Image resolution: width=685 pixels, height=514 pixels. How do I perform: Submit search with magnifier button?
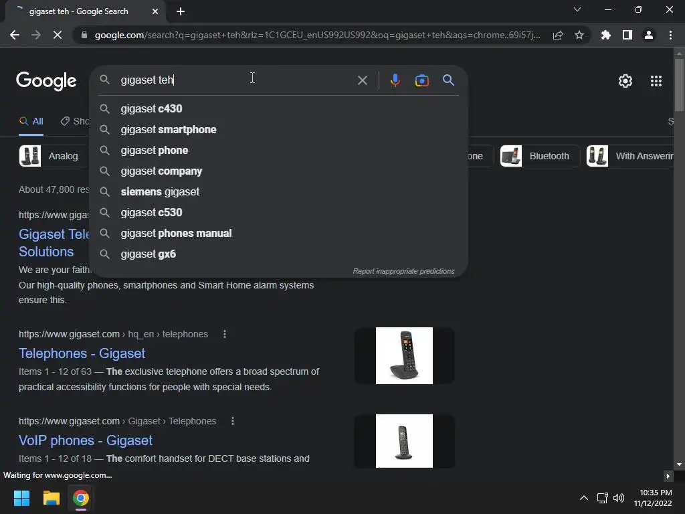pos(449,80)
